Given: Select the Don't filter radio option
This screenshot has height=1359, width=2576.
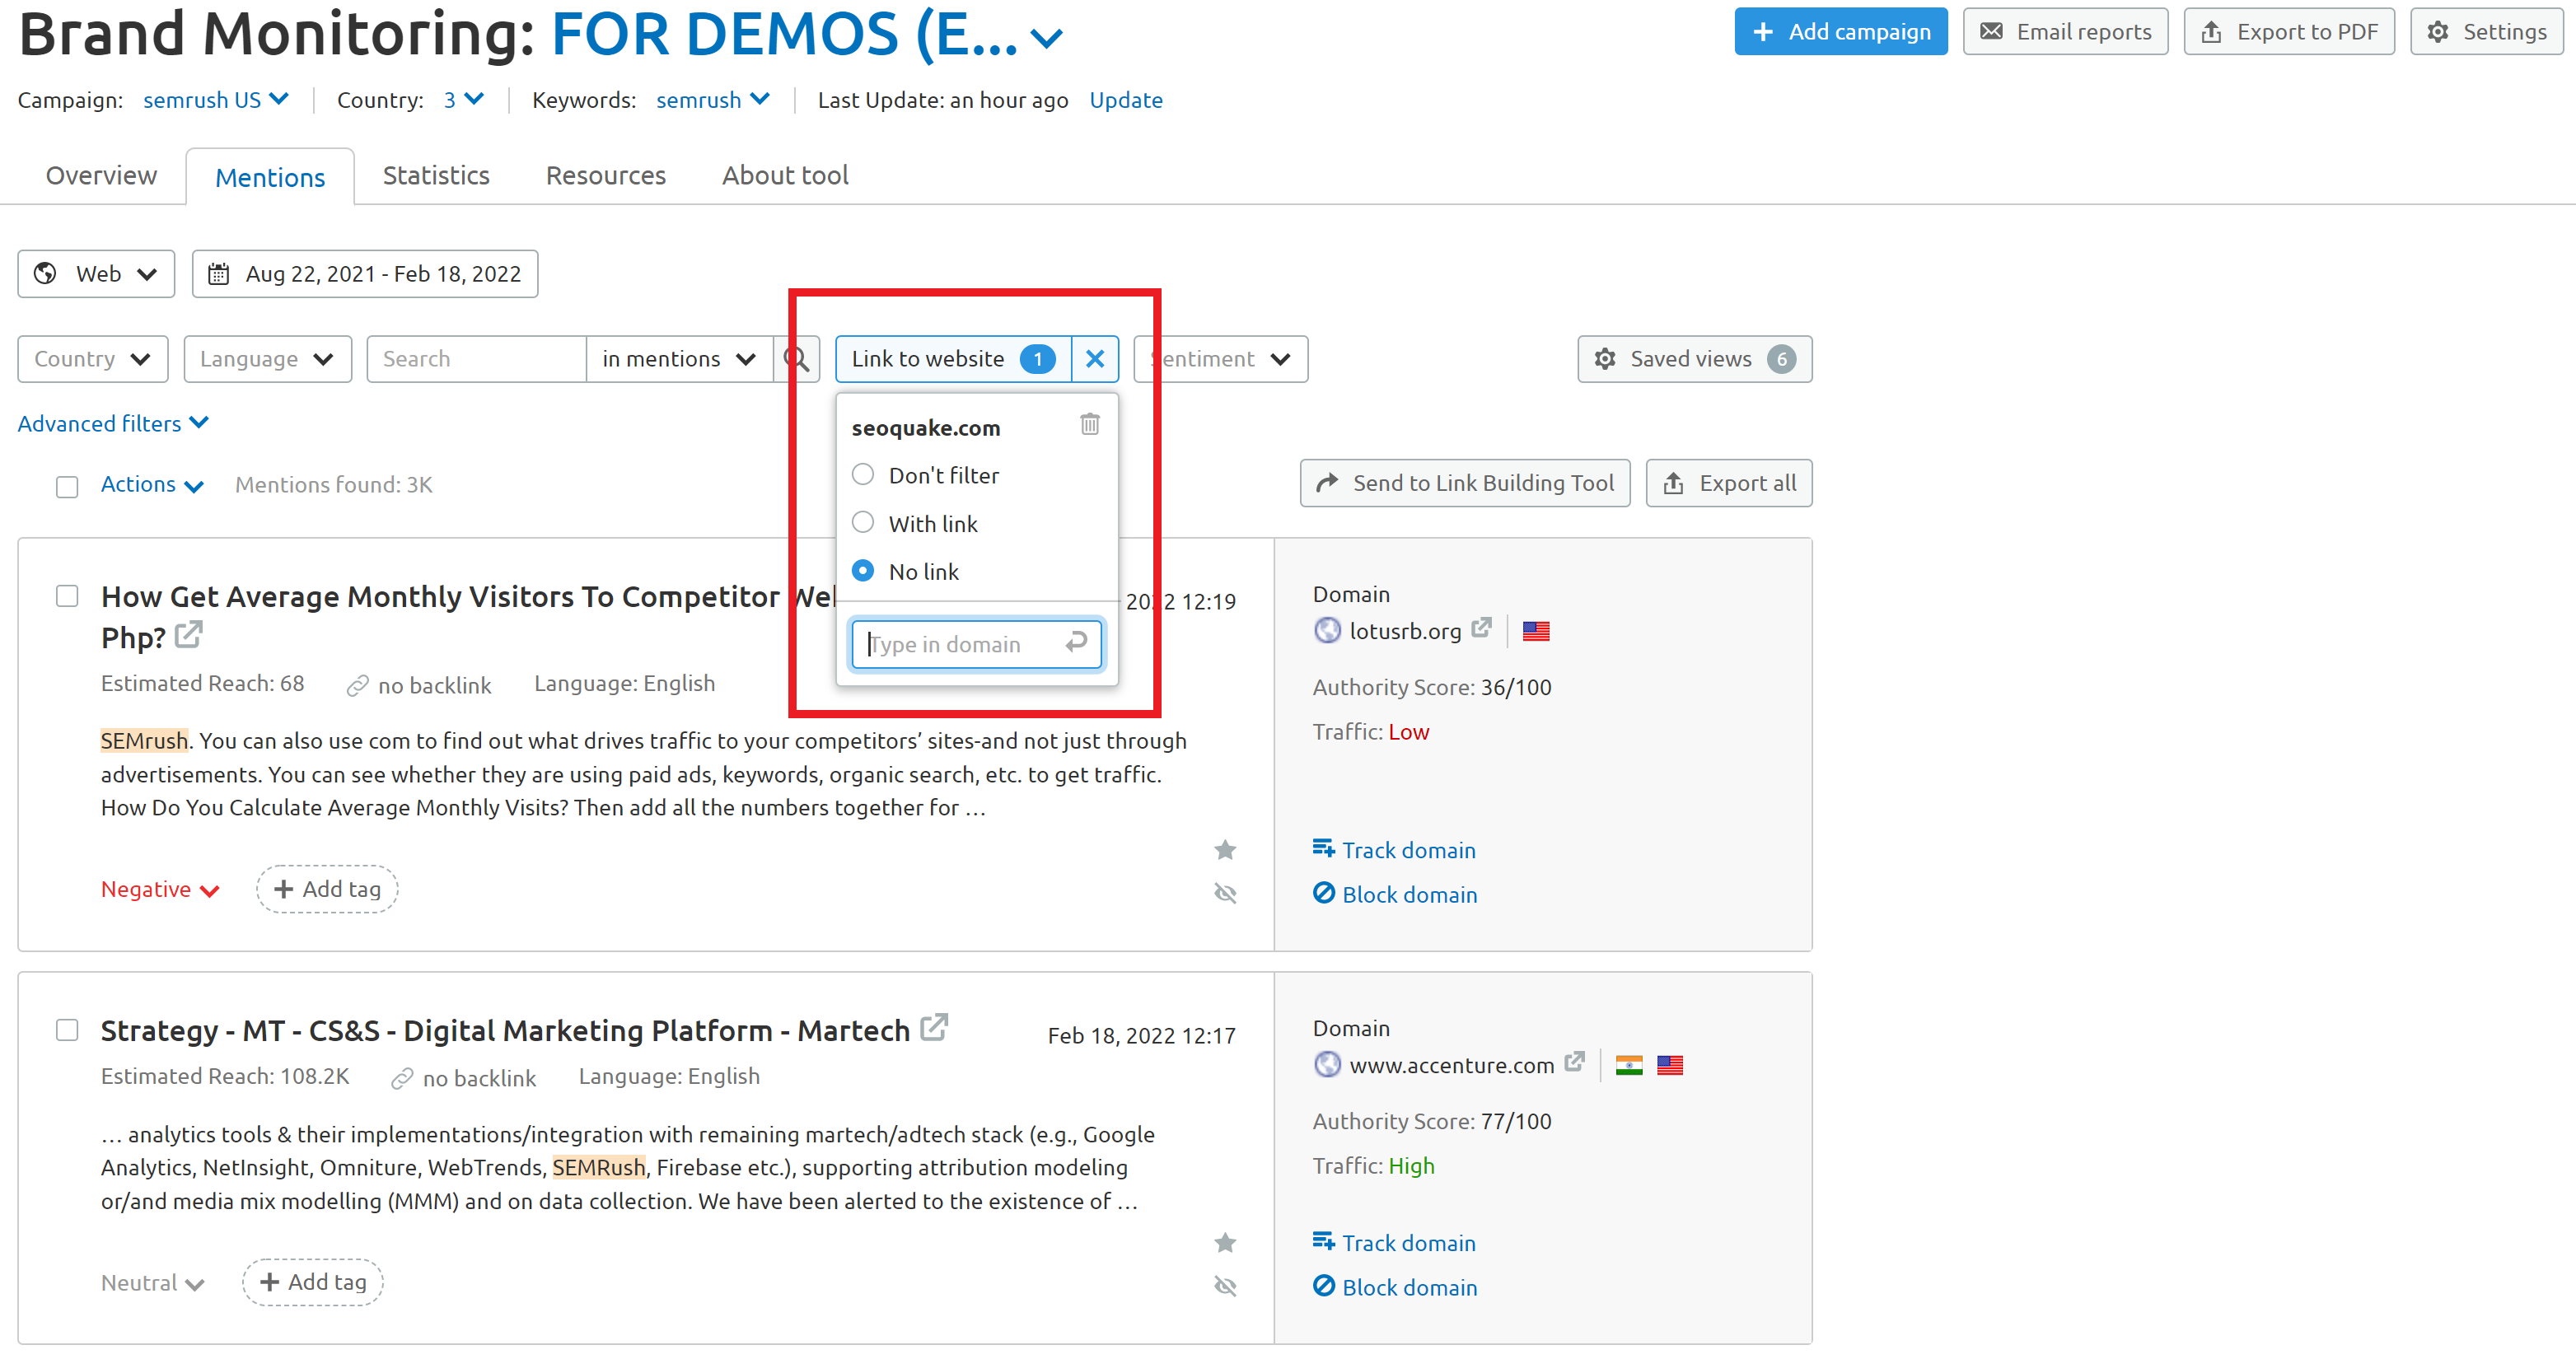Looking at the screenshot, I should tap(863, 474).
